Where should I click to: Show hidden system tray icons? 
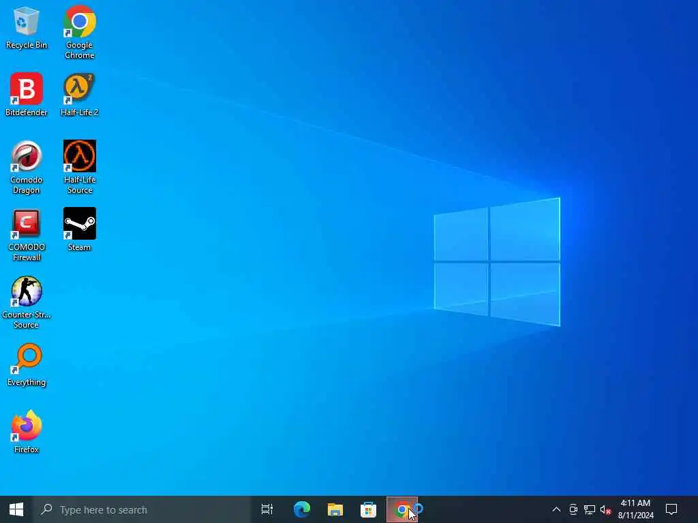(556, 509)
